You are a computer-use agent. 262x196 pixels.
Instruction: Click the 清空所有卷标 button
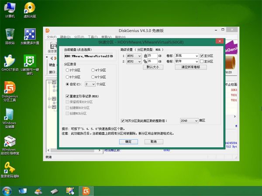click(x=191, y=67)
